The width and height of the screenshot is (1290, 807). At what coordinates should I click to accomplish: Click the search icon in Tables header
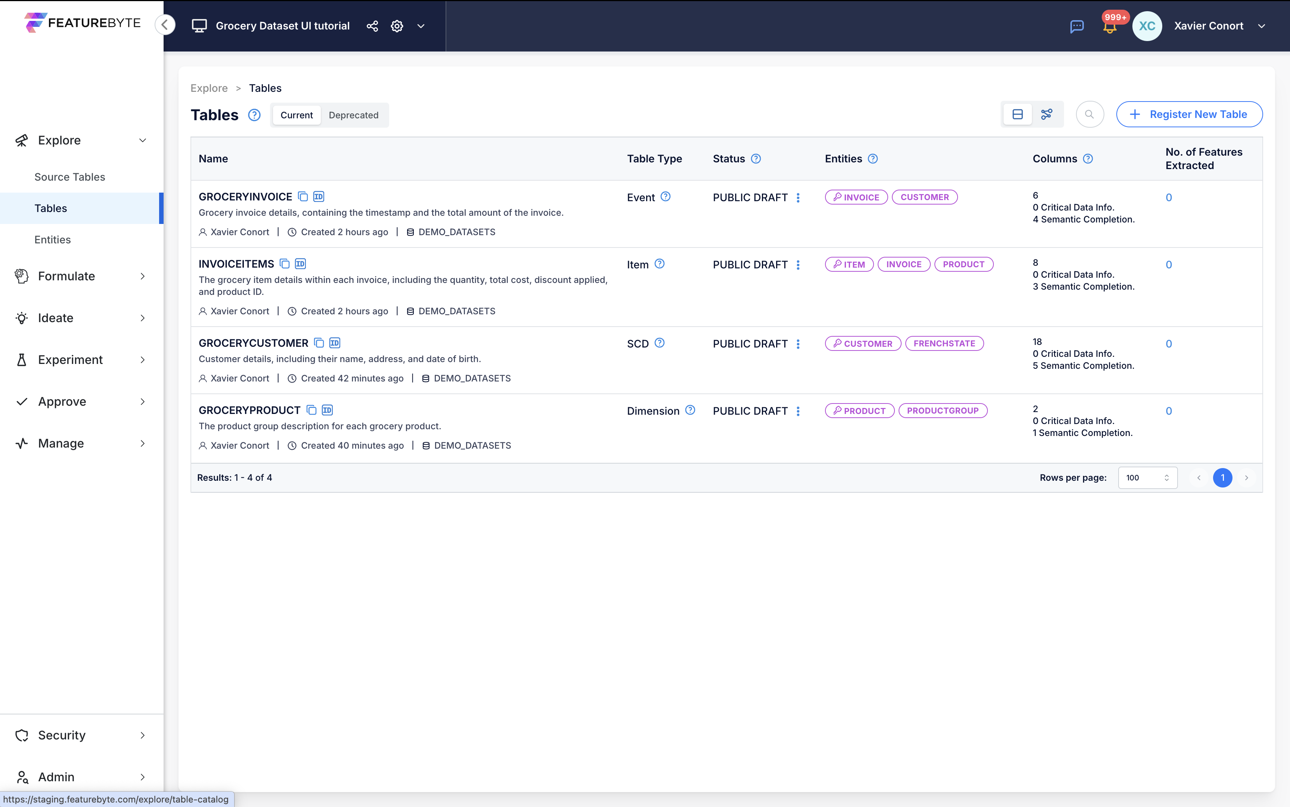[x=1088, y=113]
